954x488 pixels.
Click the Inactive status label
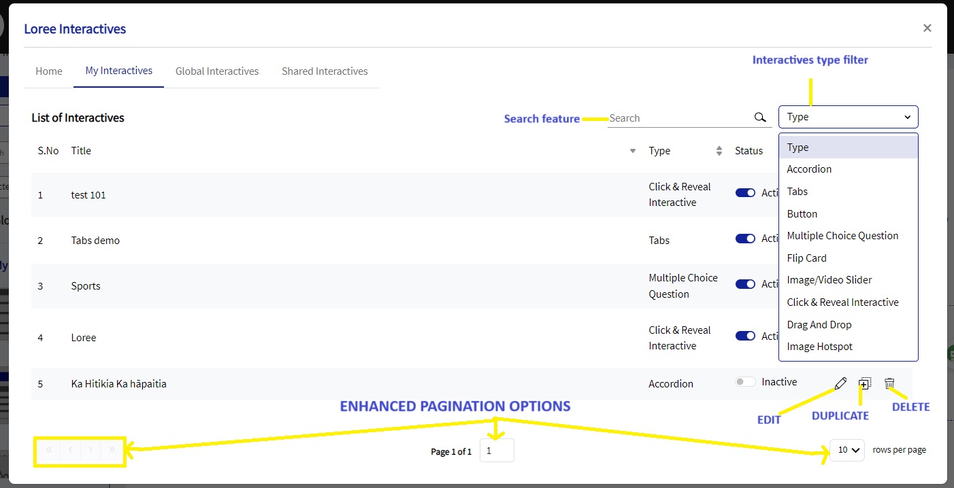point(779,382)
